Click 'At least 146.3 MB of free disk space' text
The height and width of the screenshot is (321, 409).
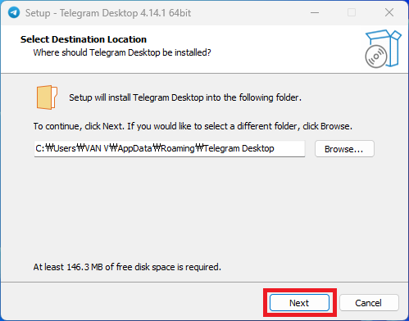pos(127,267)
